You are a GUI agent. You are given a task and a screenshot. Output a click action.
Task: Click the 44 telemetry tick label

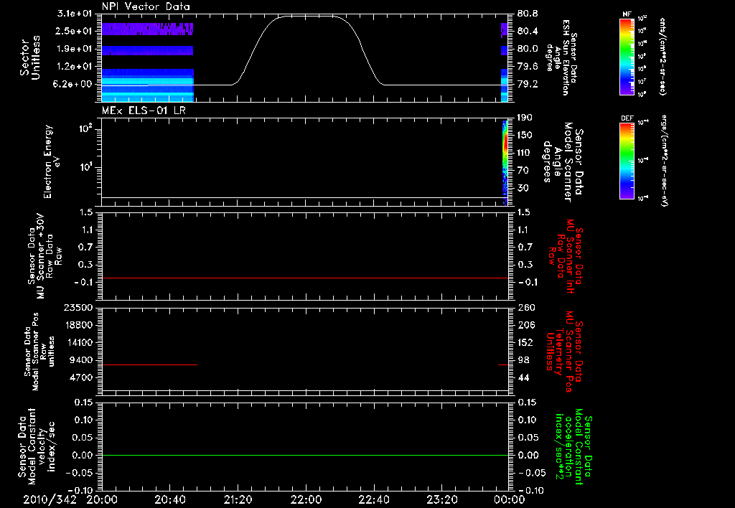click(523, 377)
